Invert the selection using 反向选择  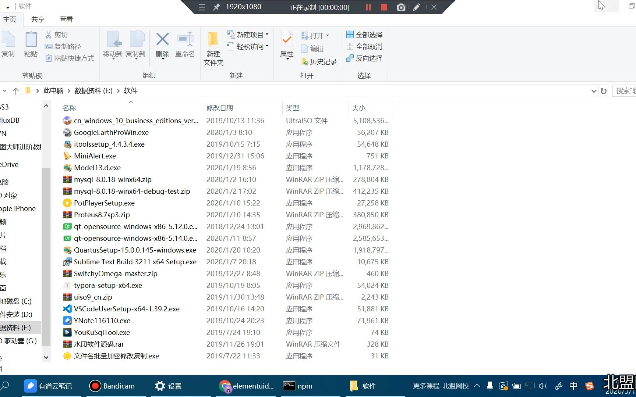[x=365, y=58]
